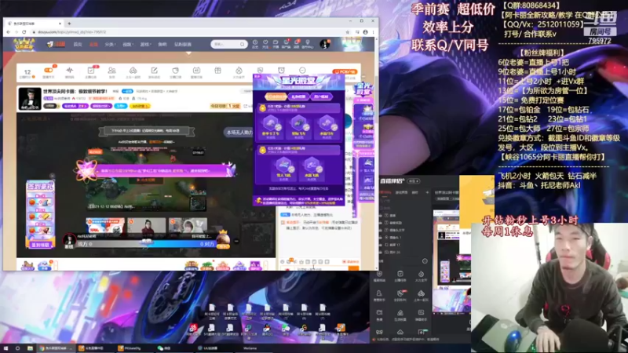Open the heart follow icon in header
This screenshot has height=353, width=628.
coord(265,44)
